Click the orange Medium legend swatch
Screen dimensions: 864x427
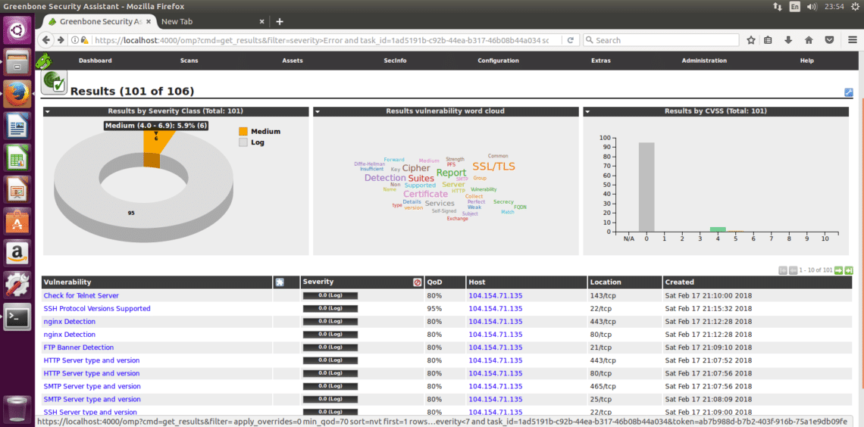point(243,132)
